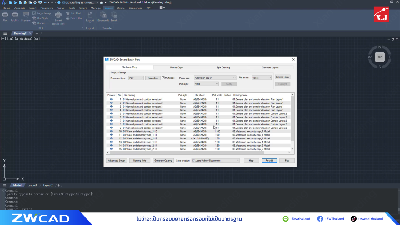Click the print icon in quick access toolbar
400x225 pixels.
point(35,2)
